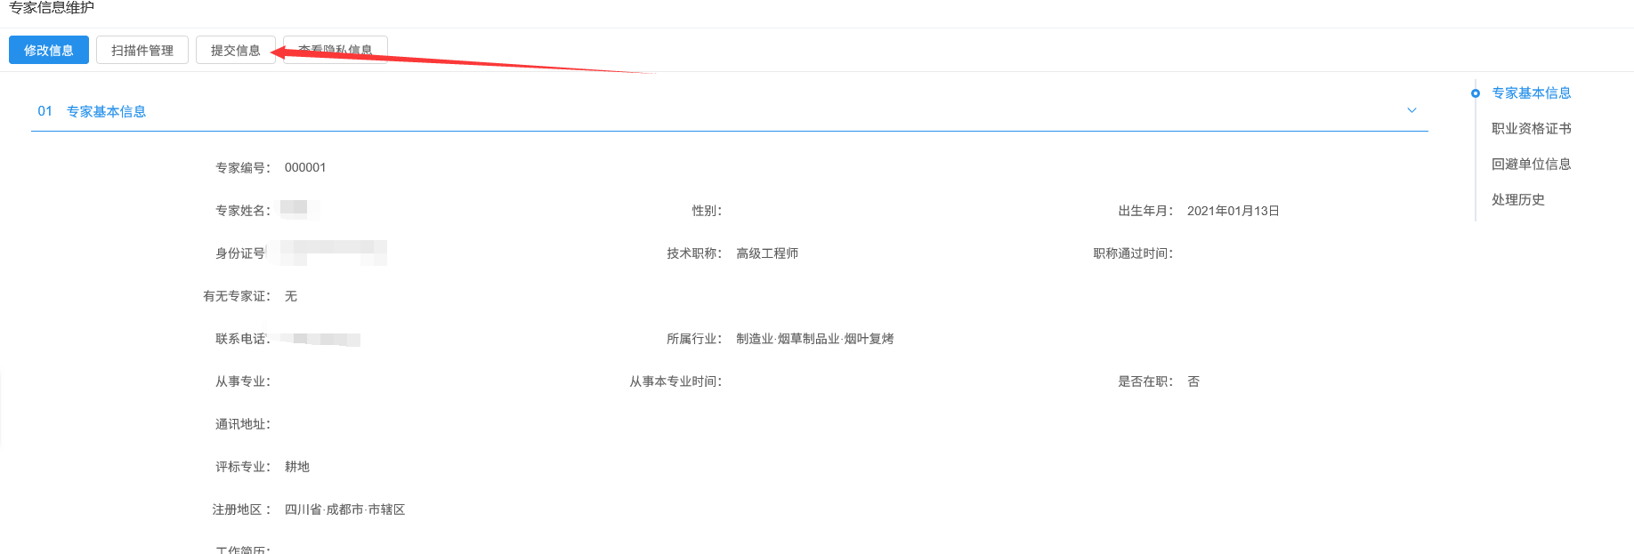Go to 职业资格证书 in side navigation

(1531, 129)
